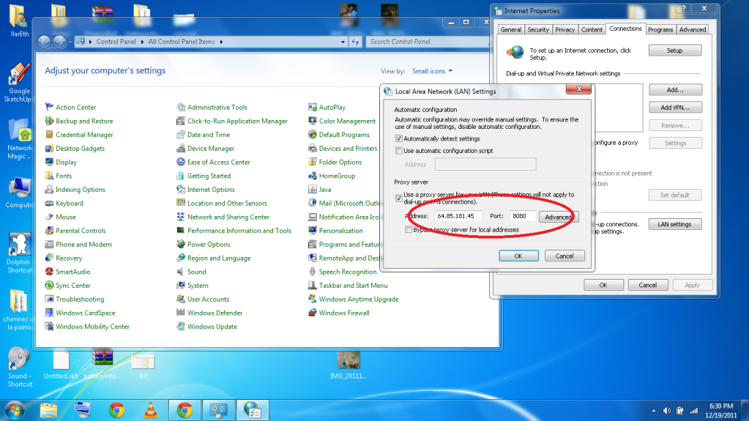This screenshot has width=749, height=421.
Task: Toggle Automatically detect settings checkbox
Action: coord(399,138)
